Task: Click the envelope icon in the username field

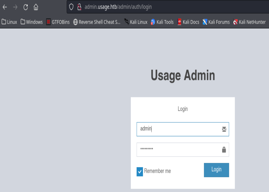Action: pyautogui.click(x=224, y=129)
